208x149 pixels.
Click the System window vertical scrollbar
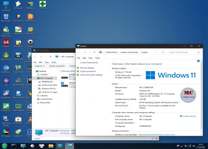click(x=202, y=96)
